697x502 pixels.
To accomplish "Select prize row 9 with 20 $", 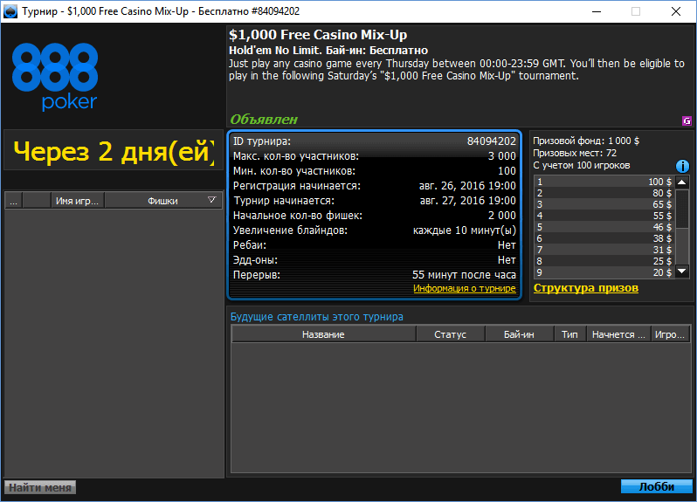I will click(604, 272).
